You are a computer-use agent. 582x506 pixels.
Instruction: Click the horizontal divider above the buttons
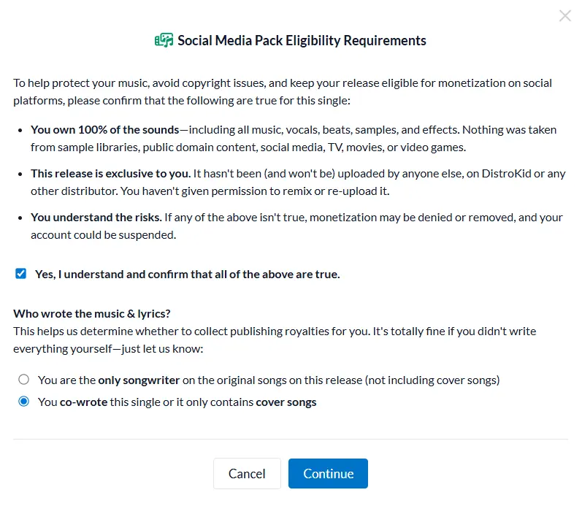[x=291, y=439]
